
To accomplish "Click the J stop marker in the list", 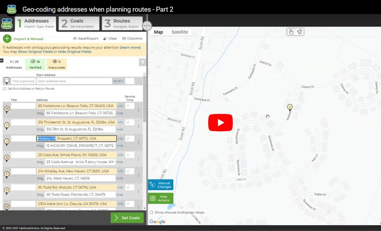I will click(7, 142).
